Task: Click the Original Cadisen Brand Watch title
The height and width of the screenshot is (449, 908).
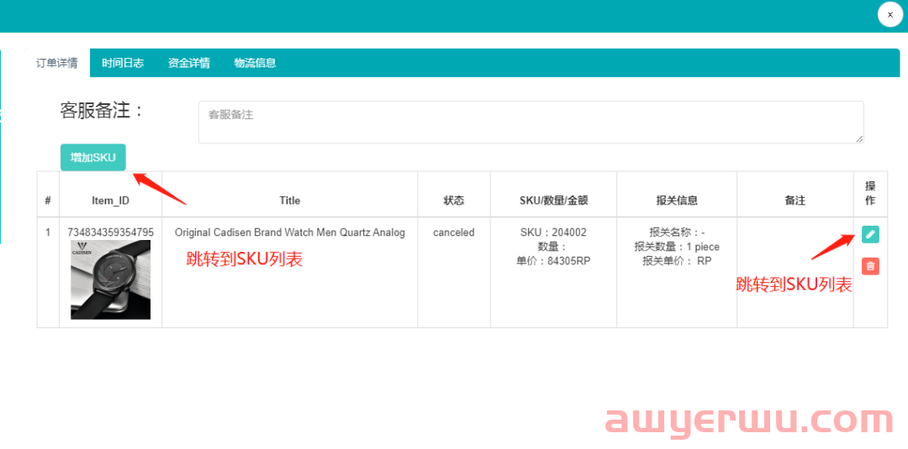Action: click(289, 232)
